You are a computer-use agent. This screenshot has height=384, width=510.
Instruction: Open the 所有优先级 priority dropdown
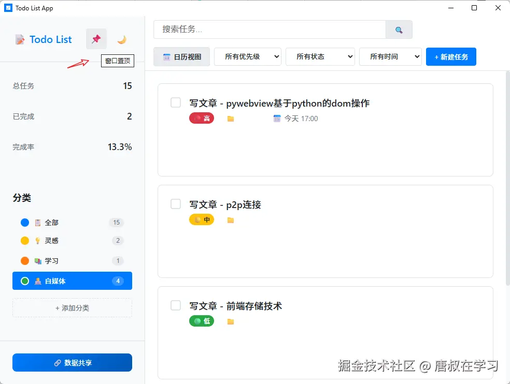click(x=248, y=56)
